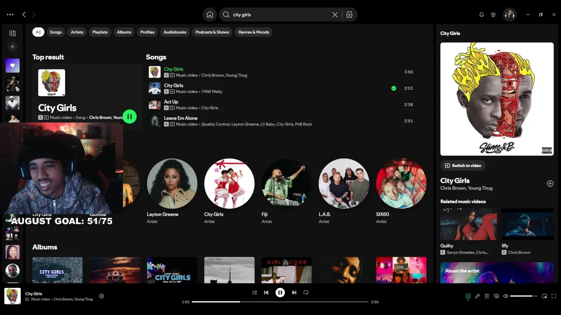
Task: Open Liked Songs heart tile
Action: point(12,66)
